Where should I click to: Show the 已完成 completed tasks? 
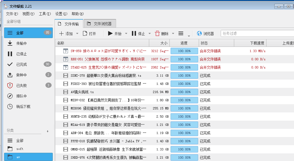28,64
